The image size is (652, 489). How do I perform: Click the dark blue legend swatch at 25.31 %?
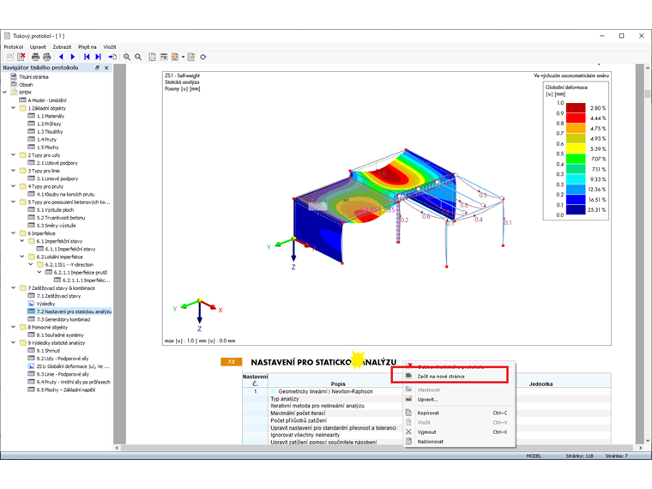tap(576, 209)
